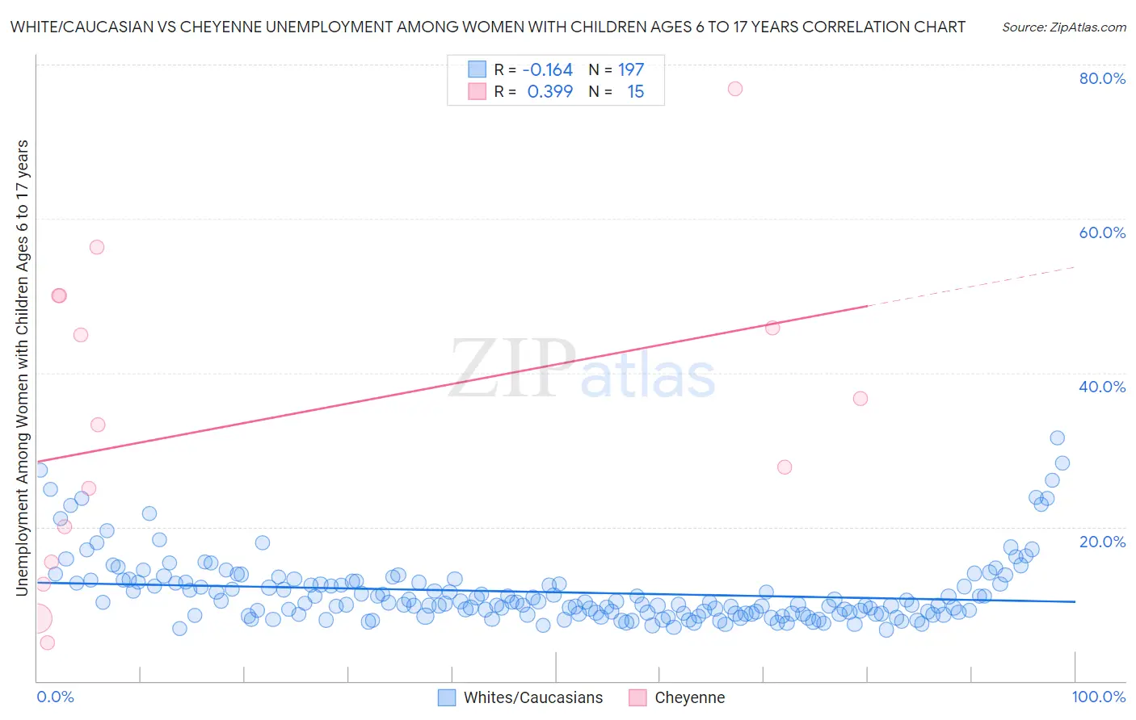Click the blue swatch beside R = -0.164

coord(478,69)
